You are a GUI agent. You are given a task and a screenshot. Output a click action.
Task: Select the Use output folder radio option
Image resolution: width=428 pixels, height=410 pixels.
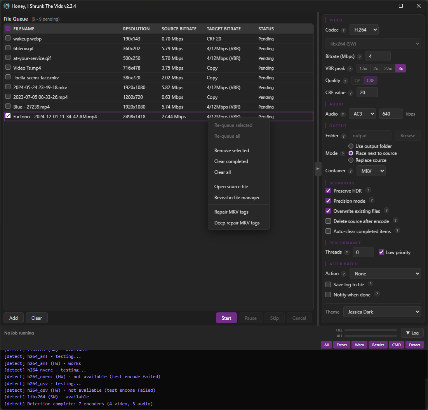coord(351,146)
